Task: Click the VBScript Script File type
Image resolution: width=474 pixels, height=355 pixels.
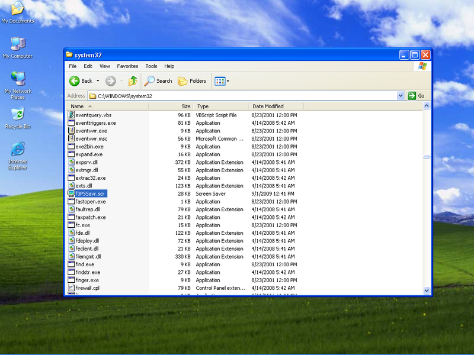Action: [x=216, y=115]
